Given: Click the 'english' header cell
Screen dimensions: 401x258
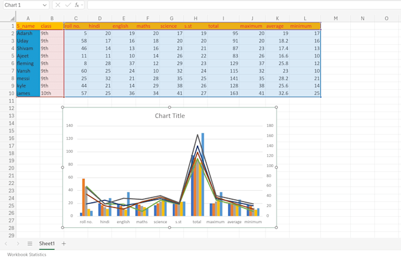Looking at the screenshot, I should tap(124, 26).
